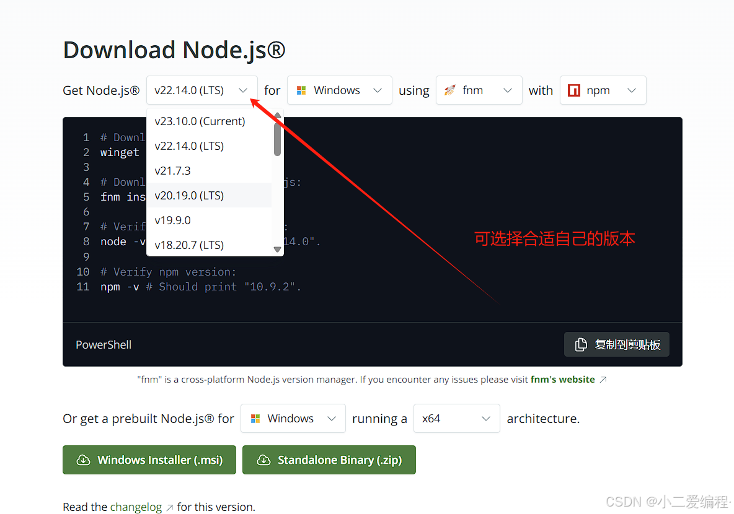Click the download icon on the .zip button
Image resolution: width=734 pixels, height=514 pixels.
(263, 460)
